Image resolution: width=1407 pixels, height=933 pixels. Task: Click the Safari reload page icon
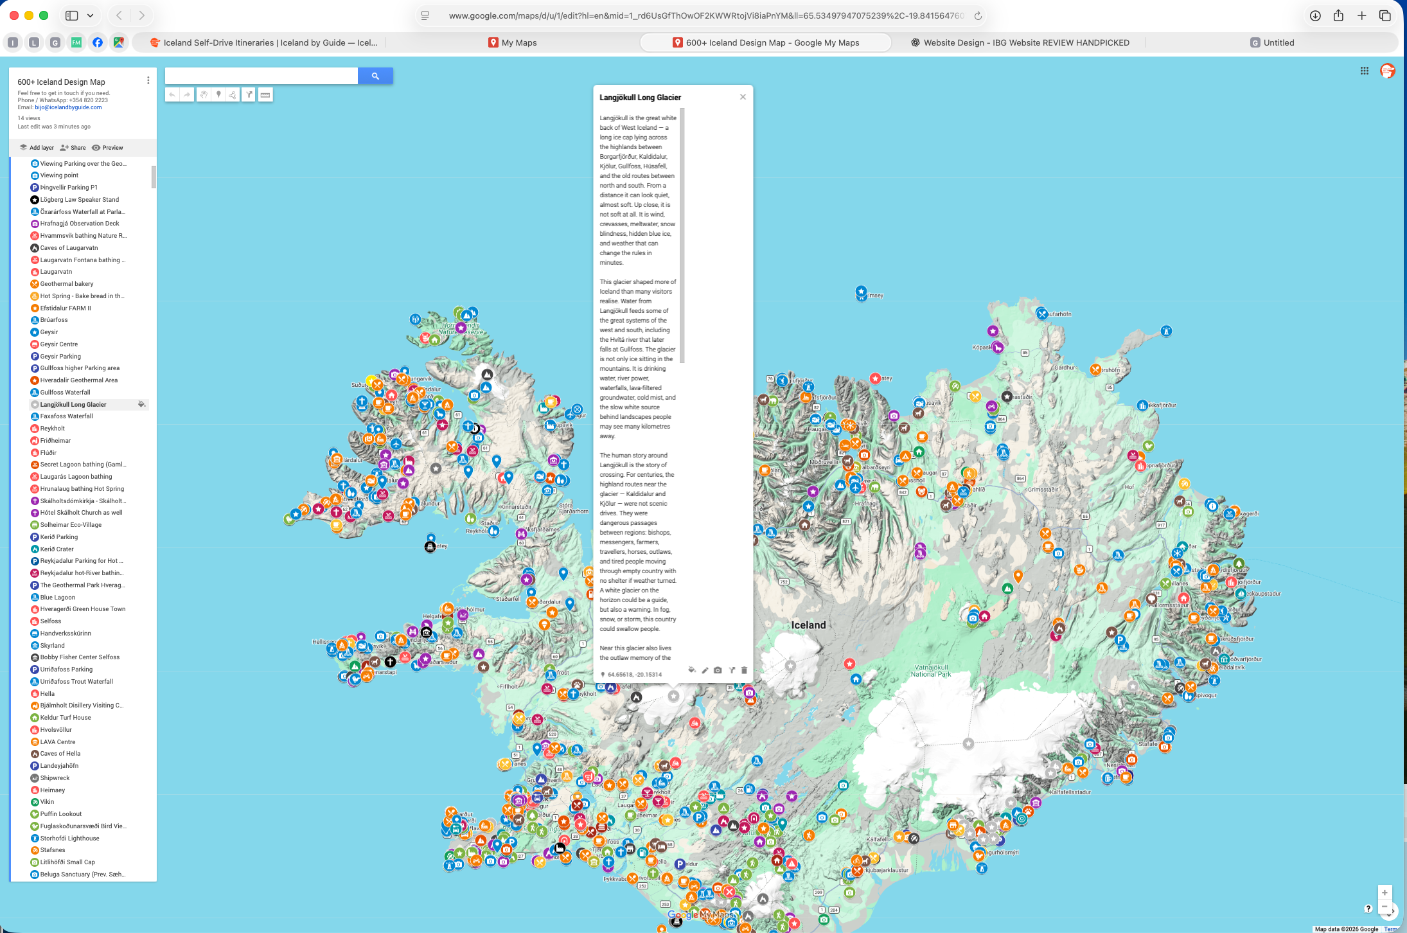pos(978,15)
